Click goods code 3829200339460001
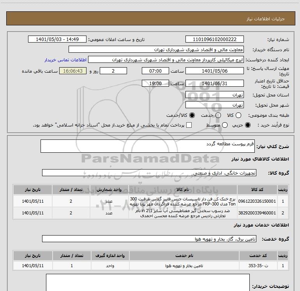Viewport: 300px width, 291px height. pos(257,213)
